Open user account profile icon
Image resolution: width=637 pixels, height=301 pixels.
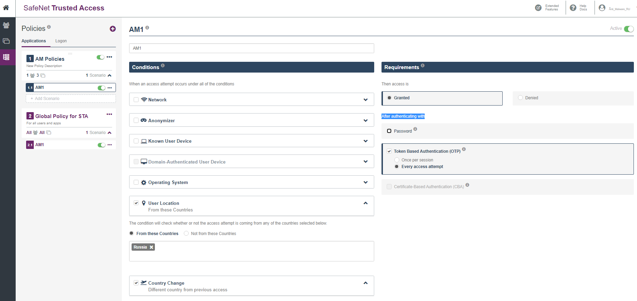[602, 8]
